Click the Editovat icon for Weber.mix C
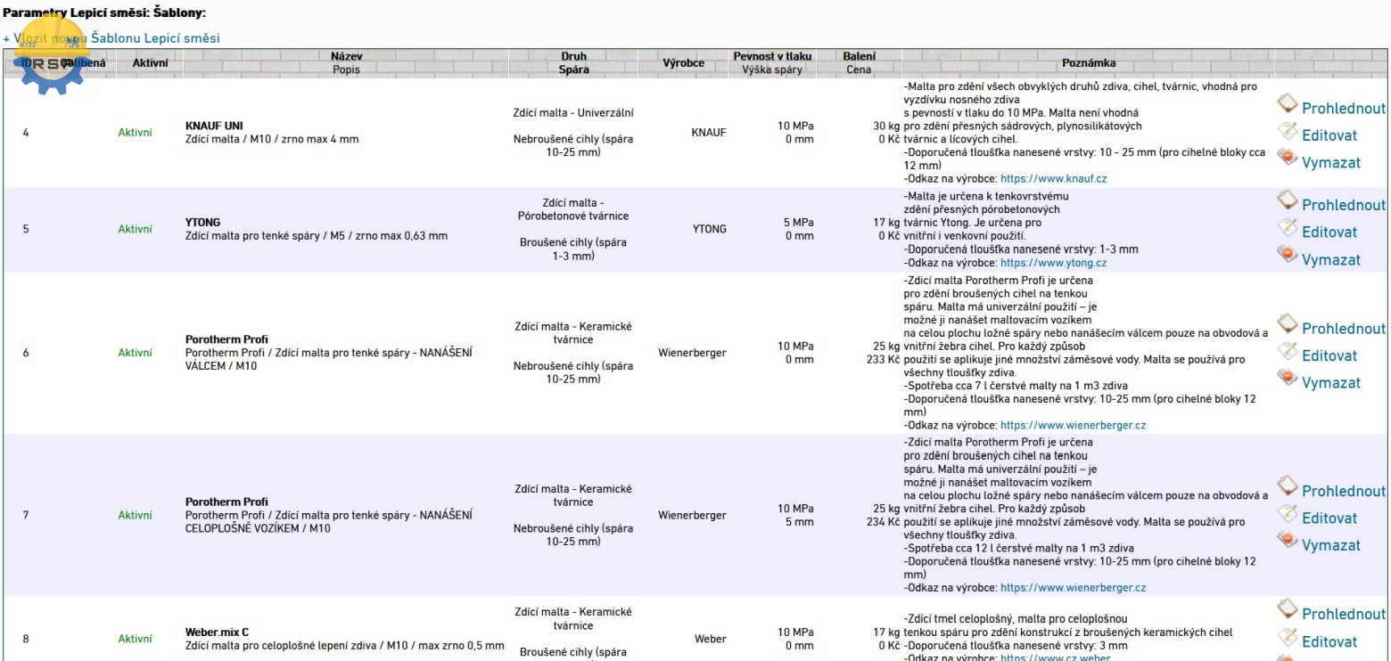1391x661 pixels. 1287,638
